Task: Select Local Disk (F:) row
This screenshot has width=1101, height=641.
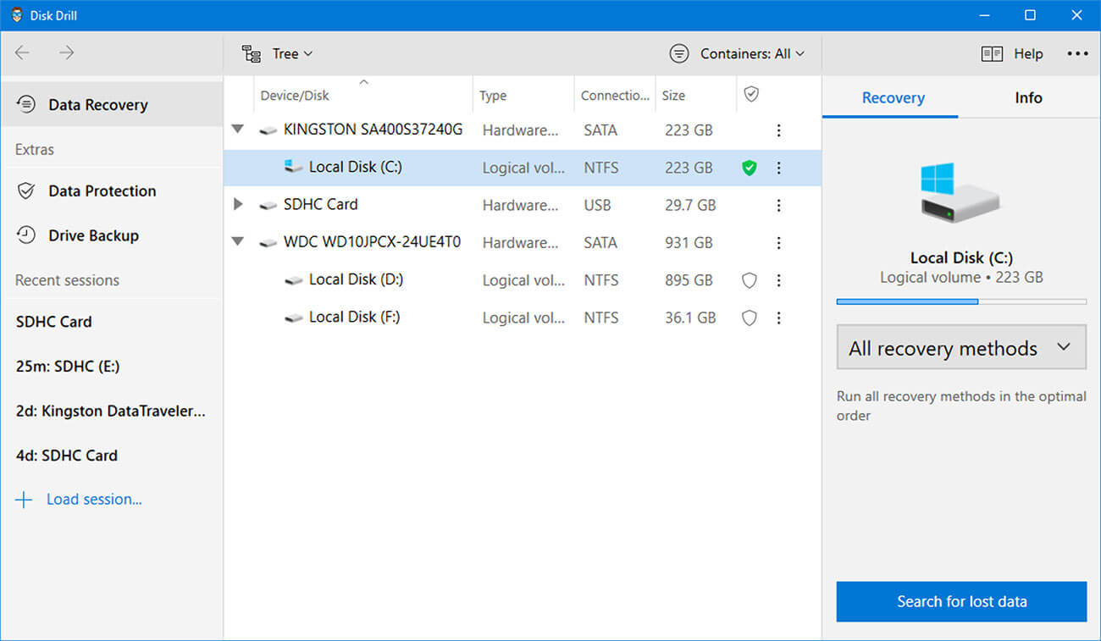Action: pos(522,317)
